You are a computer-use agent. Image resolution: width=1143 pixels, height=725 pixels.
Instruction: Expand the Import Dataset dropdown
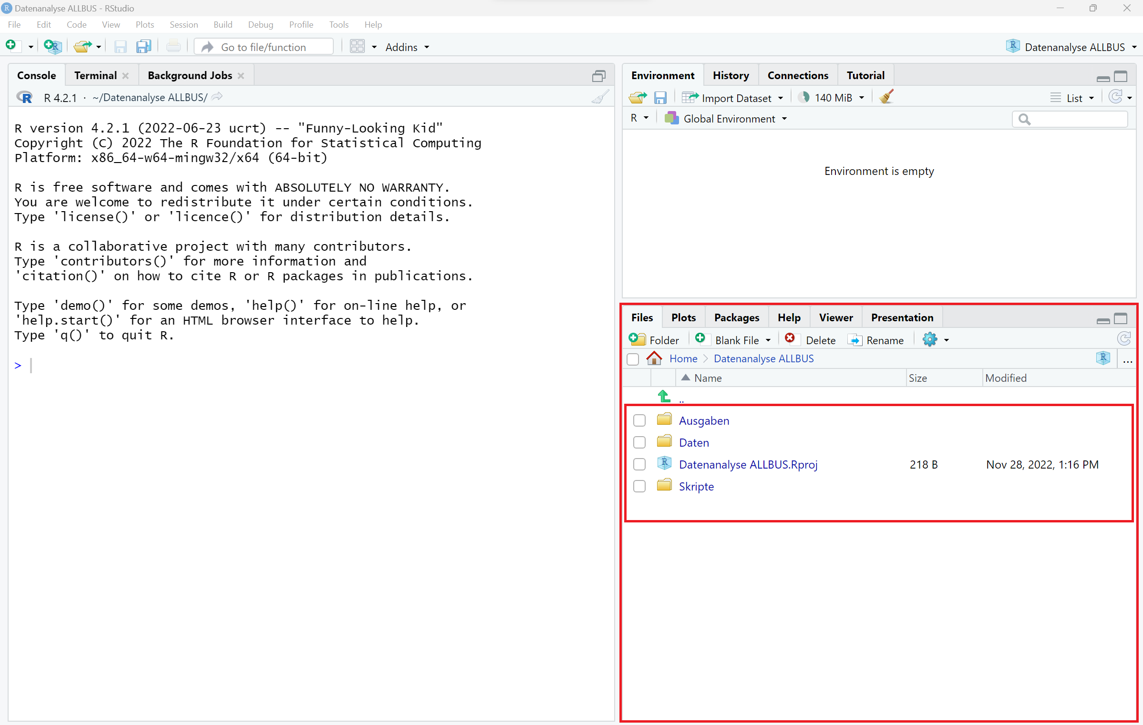tap(736, 98)
